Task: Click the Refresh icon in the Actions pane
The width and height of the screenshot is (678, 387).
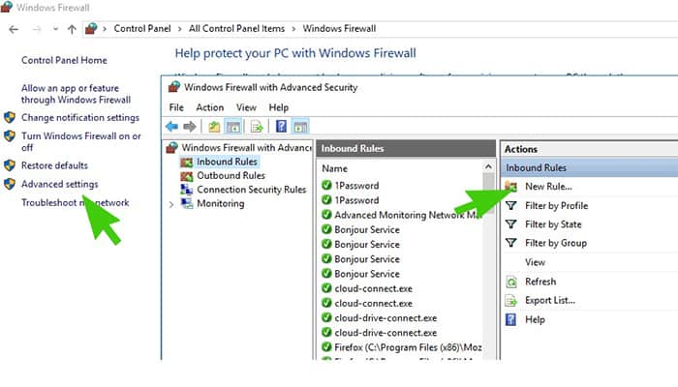Action: [510, 282]
